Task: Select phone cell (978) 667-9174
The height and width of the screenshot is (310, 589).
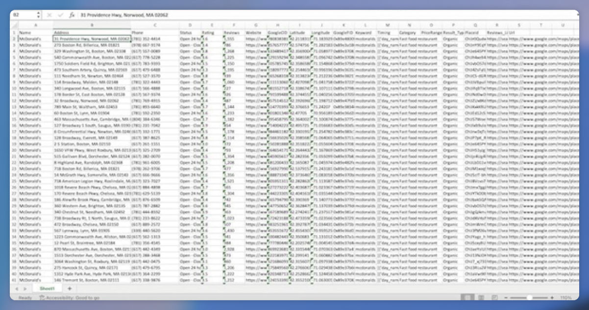Action: pyautogui.click(x=154, y=44)
